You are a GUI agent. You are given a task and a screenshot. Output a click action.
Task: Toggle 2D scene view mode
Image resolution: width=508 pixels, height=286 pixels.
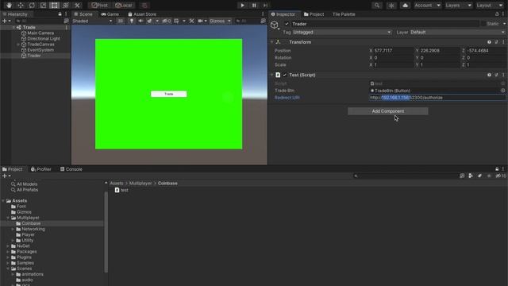tap(120, 21)
